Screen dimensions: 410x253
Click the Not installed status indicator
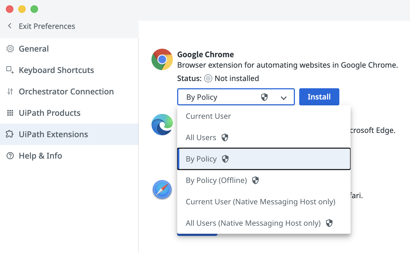coord(208,78)
